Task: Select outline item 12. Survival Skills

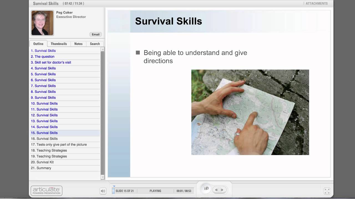Action: tap(65, 115)
